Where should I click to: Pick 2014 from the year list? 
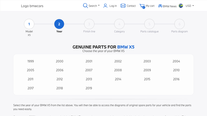click(118, 79)
